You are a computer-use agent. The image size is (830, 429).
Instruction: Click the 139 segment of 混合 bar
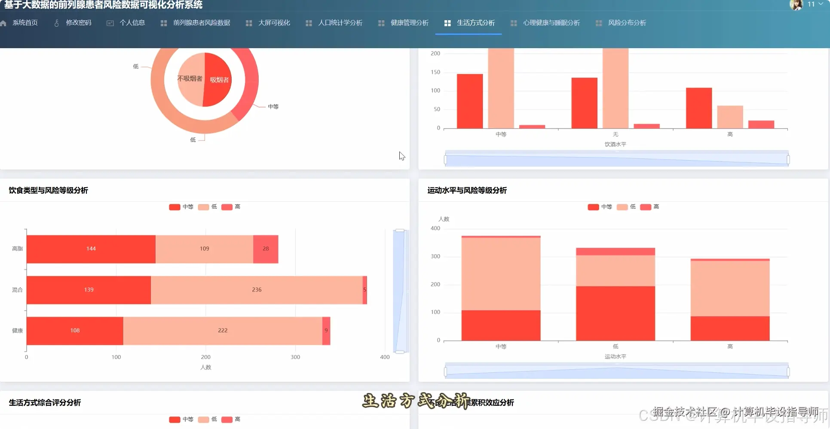89,290
